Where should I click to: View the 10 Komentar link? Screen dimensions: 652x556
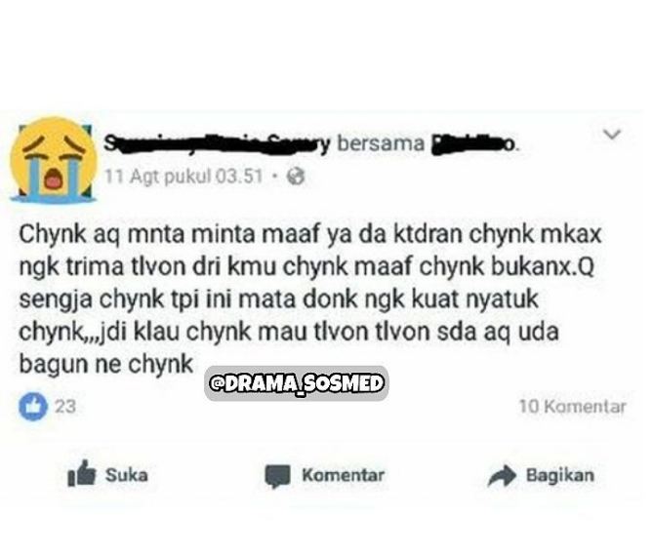(x=573, y=407)
